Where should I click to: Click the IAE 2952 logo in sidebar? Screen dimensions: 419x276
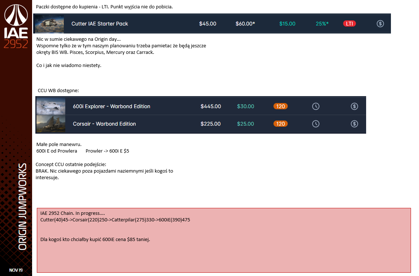pyautogui.click(x=16, y=26)
